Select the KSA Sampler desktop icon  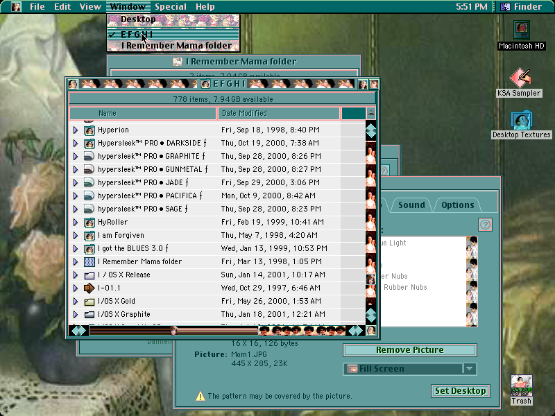coord(519,78)
